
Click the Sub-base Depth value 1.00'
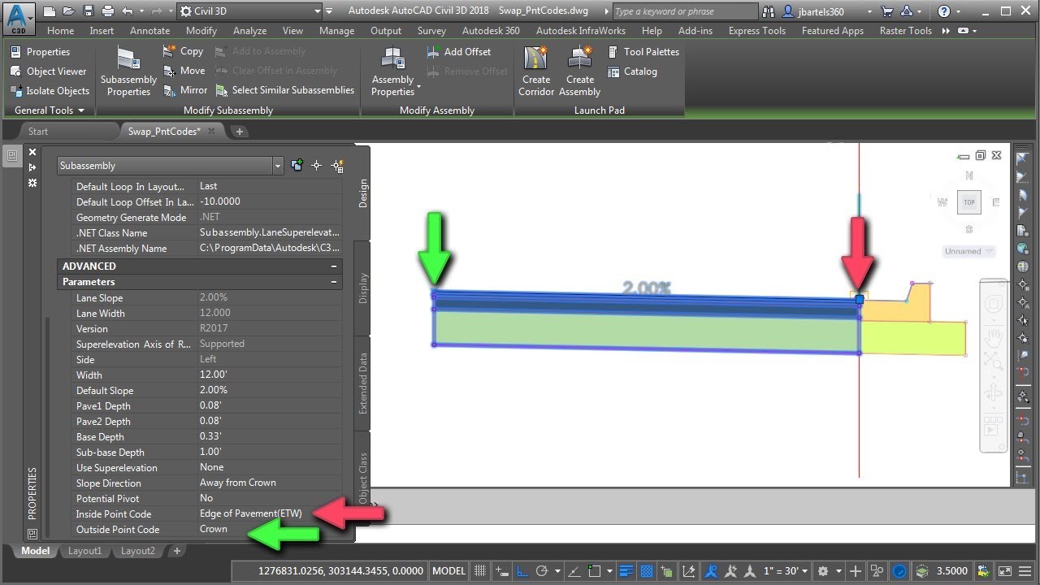click(270, 453)
